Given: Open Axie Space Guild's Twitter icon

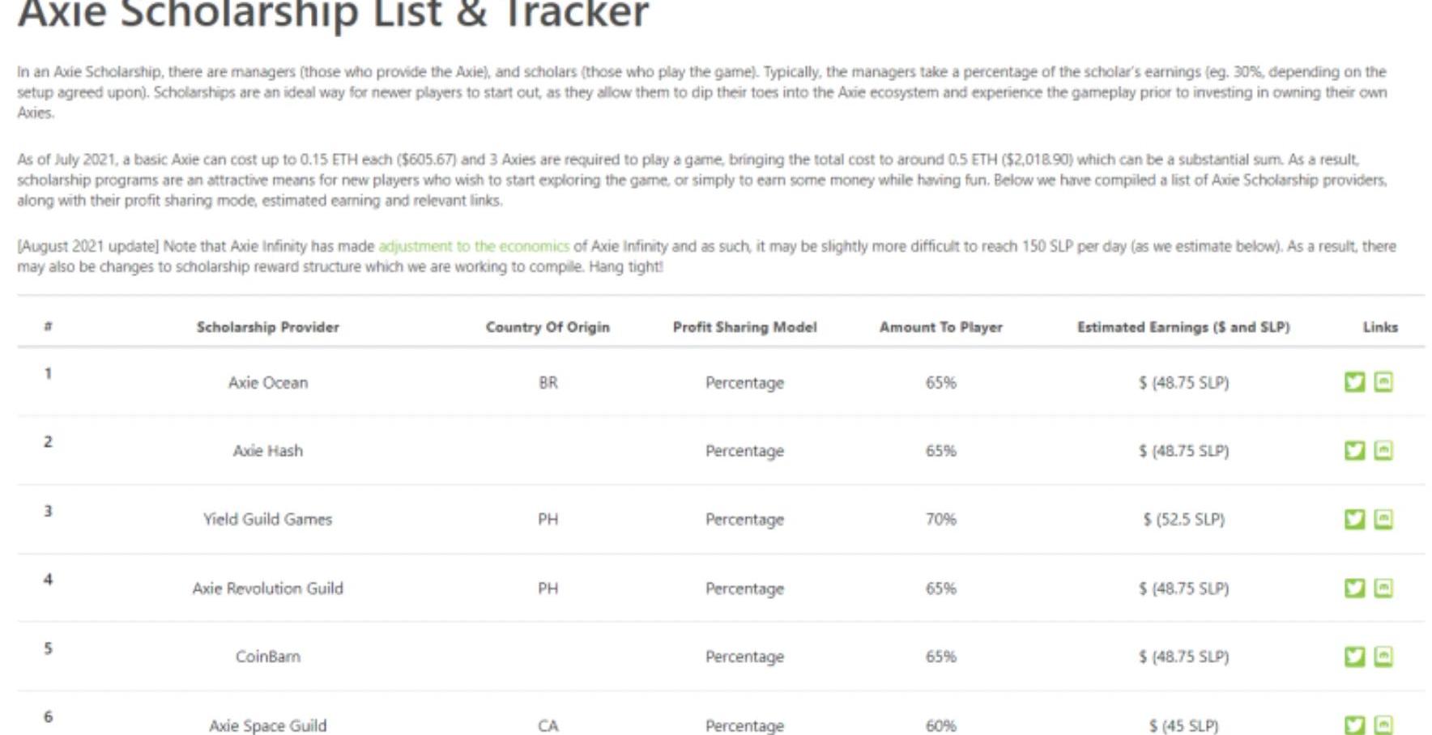Looking at the screenshot, I should [1354, 725].
